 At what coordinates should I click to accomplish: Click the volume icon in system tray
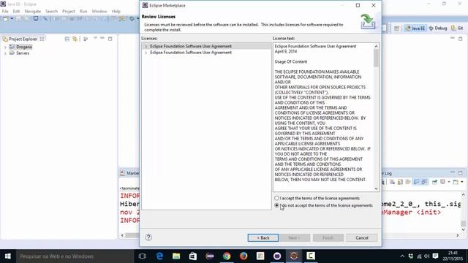coord(427,256)
